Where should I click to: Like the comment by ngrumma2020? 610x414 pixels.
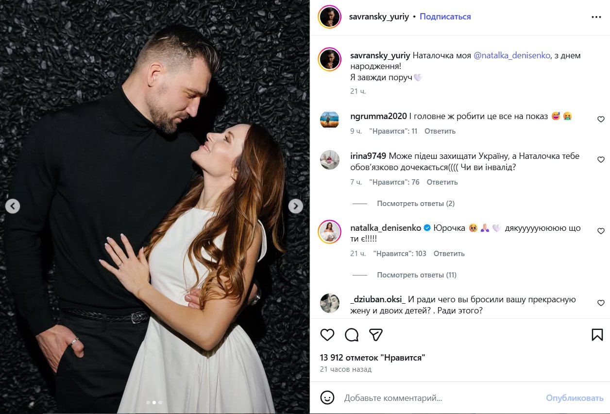[601, 120]
